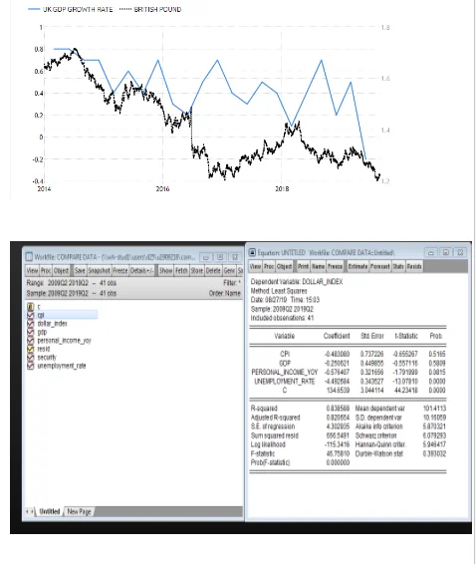Expand the Object menu in Workfile toolbar
This screenshot has height=564, width=476.
(x=61, y=270)
